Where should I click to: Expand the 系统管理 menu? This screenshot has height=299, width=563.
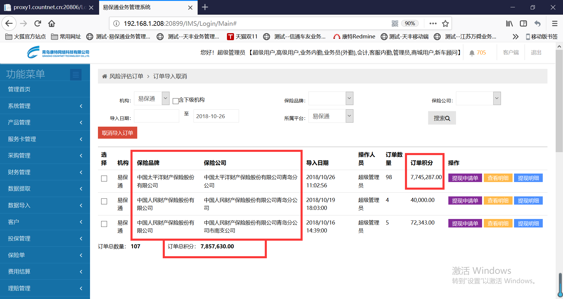45,106
